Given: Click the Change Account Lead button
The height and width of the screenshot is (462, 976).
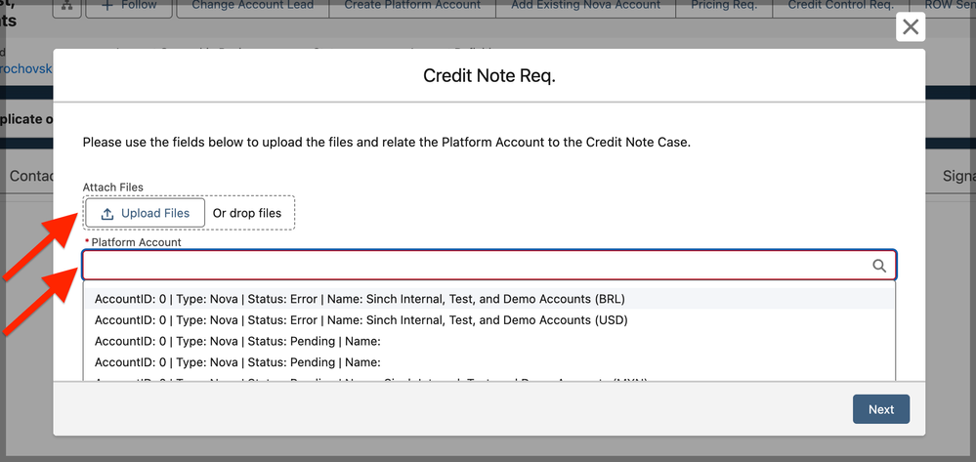Looking at the screenshot, I should tap(252, 6).
